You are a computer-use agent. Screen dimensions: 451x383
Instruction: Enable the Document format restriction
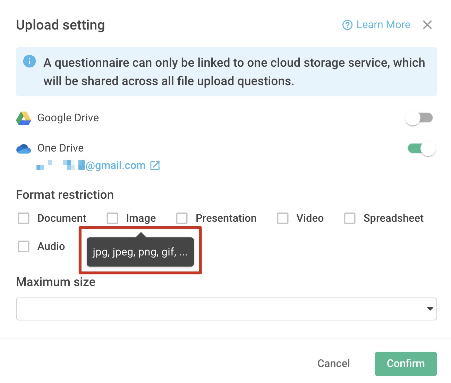pos(23,218)
